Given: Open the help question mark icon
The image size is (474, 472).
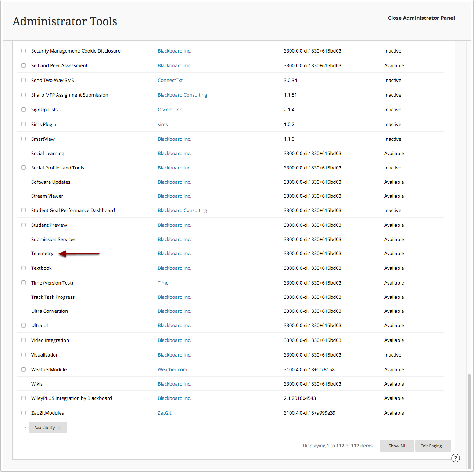Looking at the screenshot, I should pyautogui.click(x=455, y=458).
